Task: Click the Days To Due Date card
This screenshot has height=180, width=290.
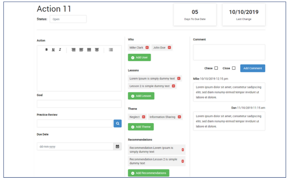Action: click(x=195, y=15)
